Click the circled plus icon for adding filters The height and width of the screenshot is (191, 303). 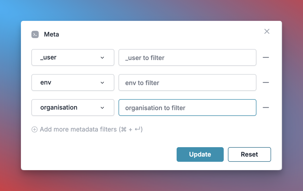[x=34, y=129]
